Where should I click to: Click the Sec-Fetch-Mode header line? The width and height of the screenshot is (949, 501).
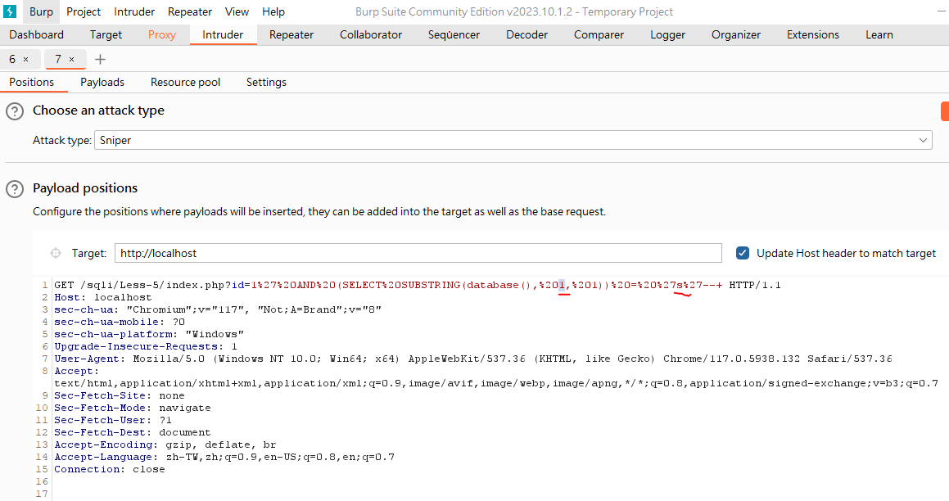click(x=133, y=408)
